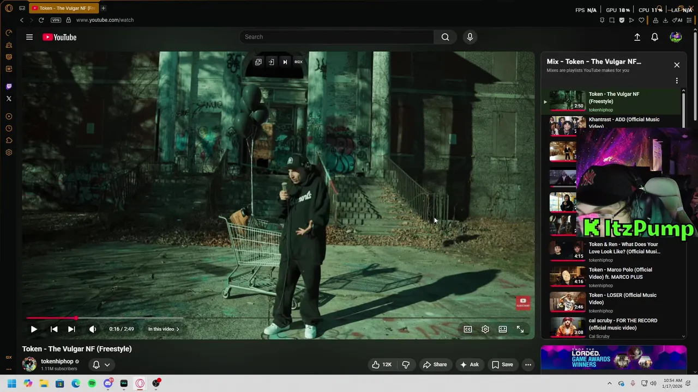Resume the video with the play button
Screen dimensions: 698x392
[x=34, y=329]
